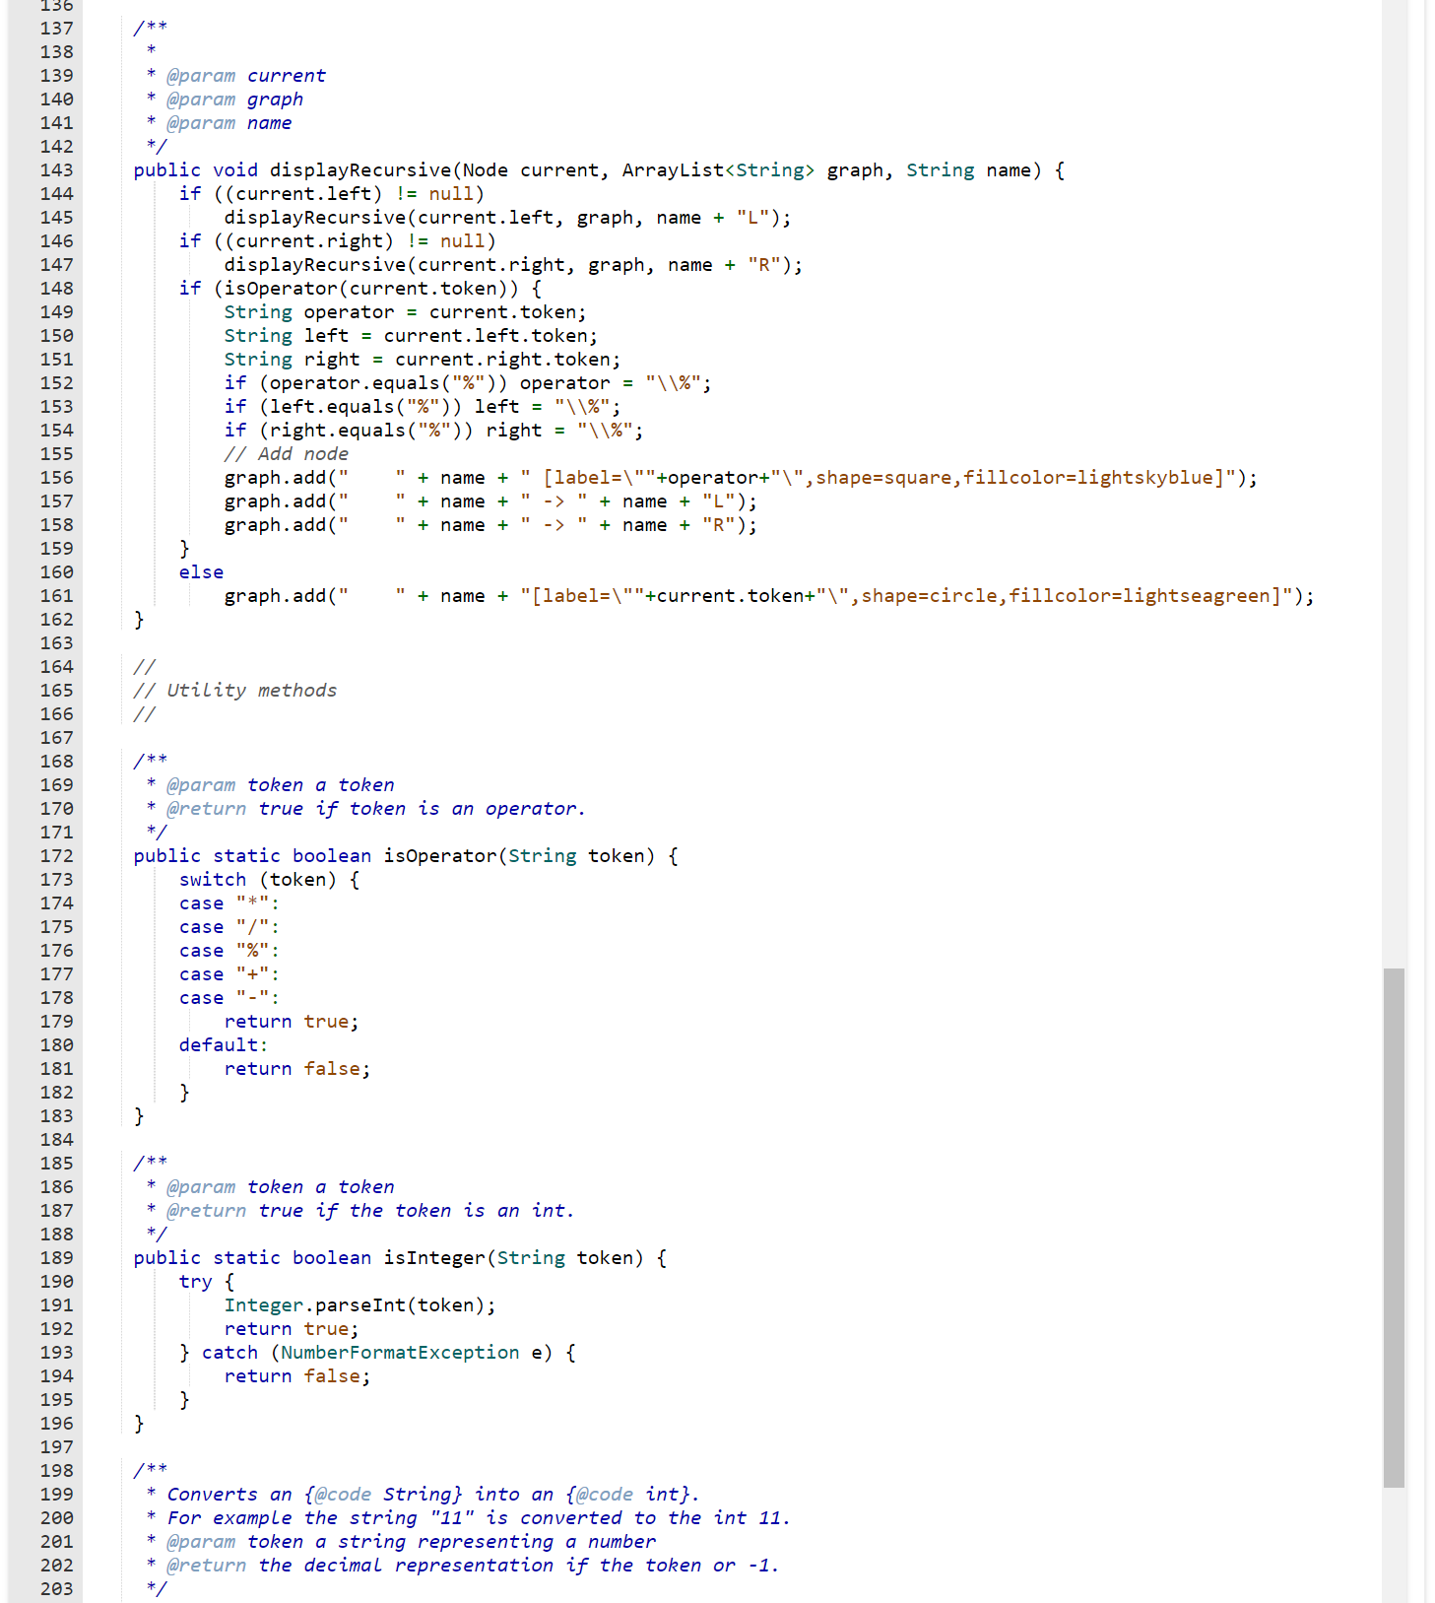Click case "-" on line 178
This screenshot has height=1603, width=1435.
(x=228, y=998)
